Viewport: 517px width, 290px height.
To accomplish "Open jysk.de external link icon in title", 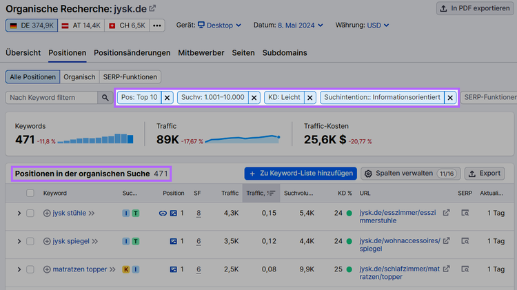I will (x=152, y=8).
